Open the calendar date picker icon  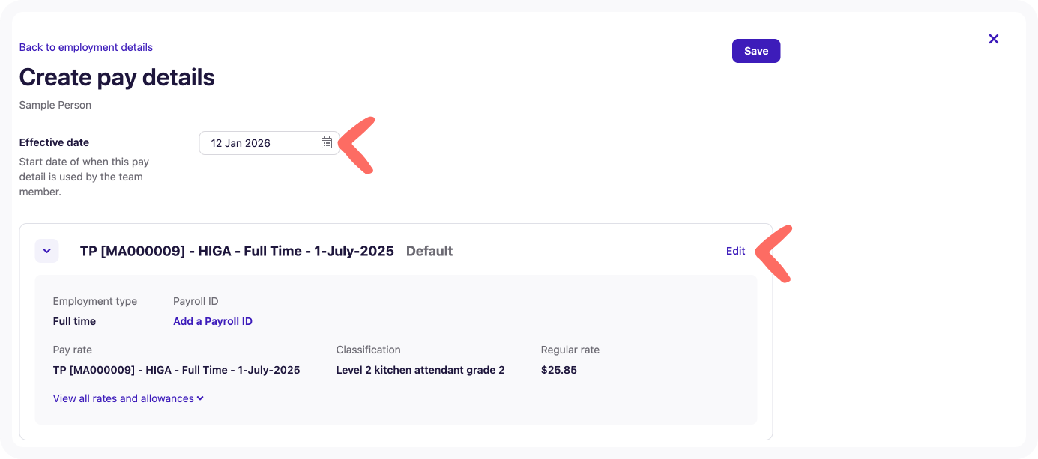327,143
